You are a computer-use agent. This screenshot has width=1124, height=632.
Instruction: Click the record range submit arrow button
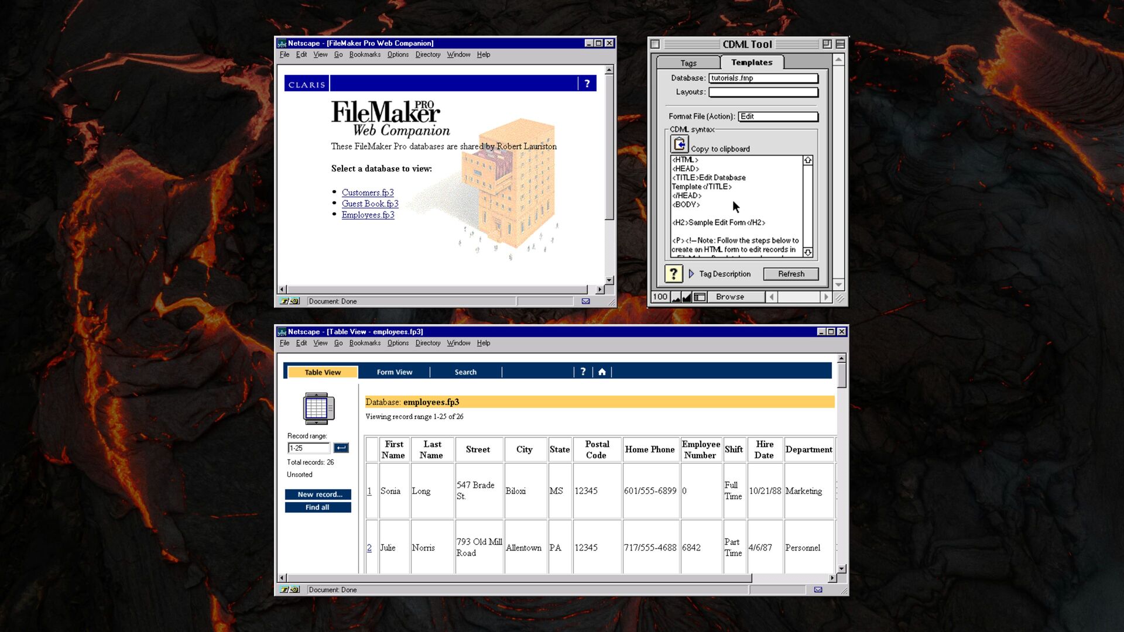341,448
